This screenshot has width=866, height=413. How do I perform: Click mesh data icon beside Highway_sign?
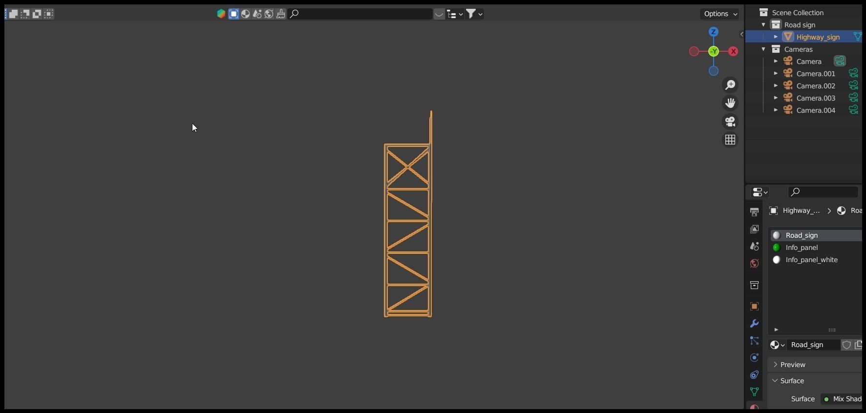857,37
